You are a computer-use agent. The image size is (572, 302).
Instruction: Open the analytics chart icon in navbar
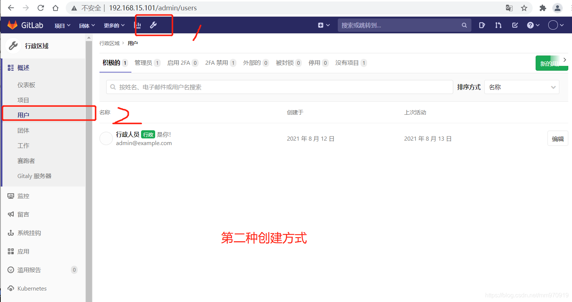pos(137,25)
